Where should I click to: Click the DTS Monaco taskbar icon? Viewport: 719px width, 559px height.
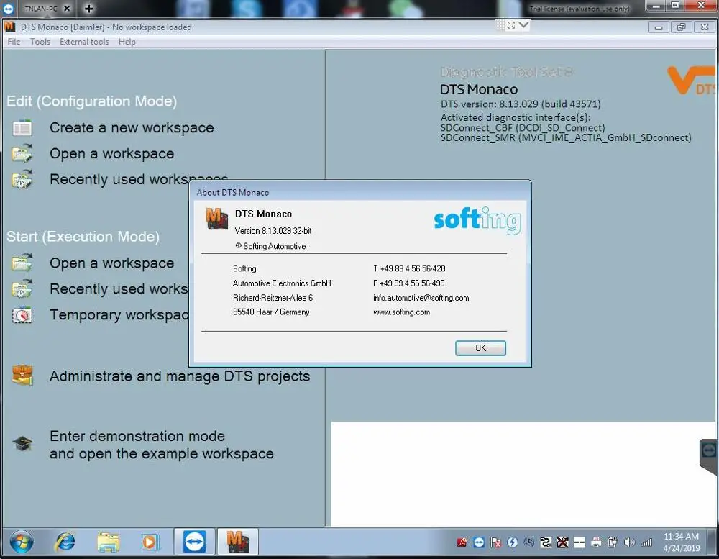(x=237, y=542)
